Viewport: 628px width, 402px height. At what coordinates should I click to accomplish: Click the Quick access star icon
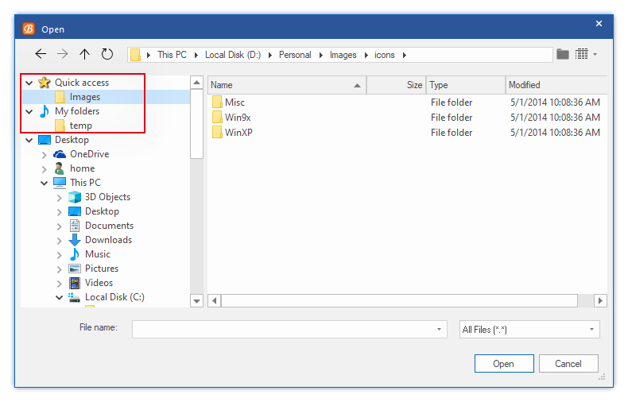tap(44, 83)
